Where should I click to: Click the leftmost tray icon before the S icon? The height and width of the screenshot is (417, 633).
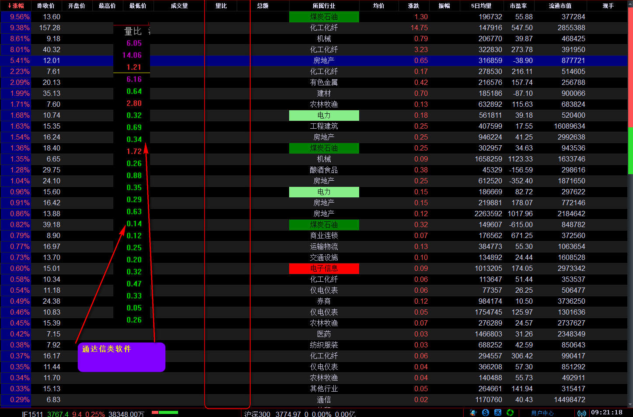click(473, 413)
